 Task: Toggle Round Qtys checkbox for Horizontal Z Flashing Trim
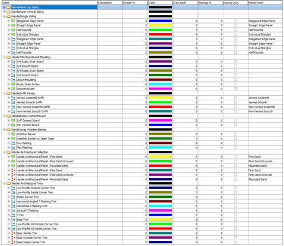coord(235,206)
